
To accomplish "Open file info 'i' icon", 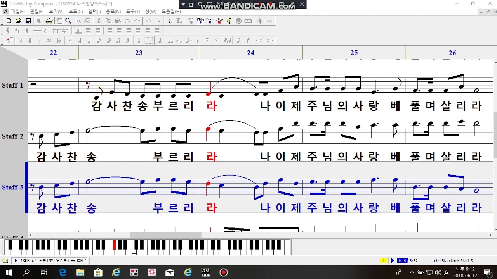I will tap(170, 21).
